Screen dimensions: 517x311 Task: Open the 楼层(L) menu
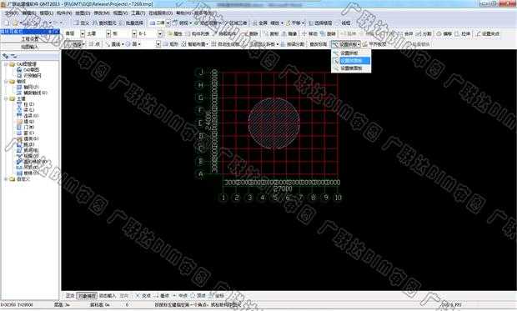(x=46, y=13)
